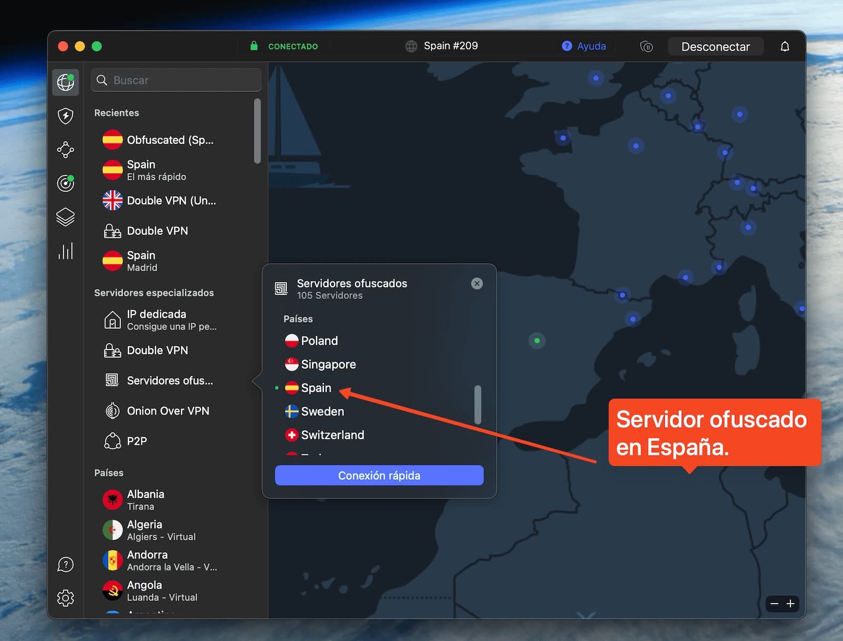Viewport: 843px width, 641px height.
Task: Click the Albania flag icon
Action: point(112,500)
